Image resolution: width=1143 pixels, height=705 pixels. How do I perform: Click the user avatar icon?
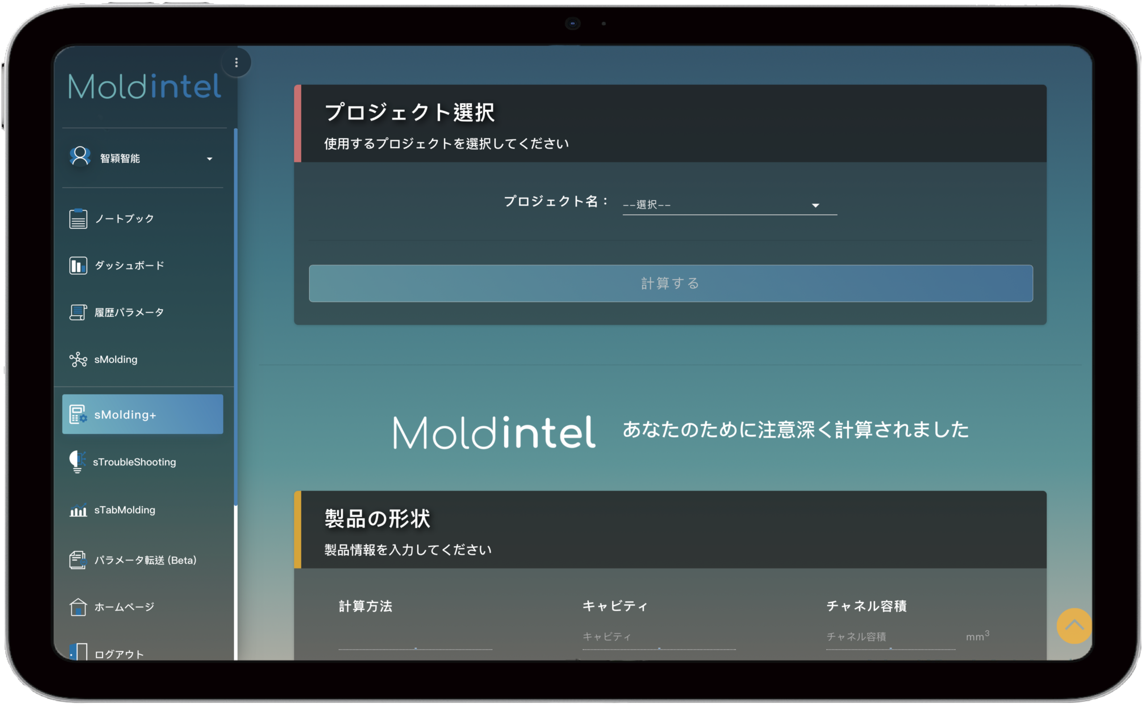click(80, 157)
